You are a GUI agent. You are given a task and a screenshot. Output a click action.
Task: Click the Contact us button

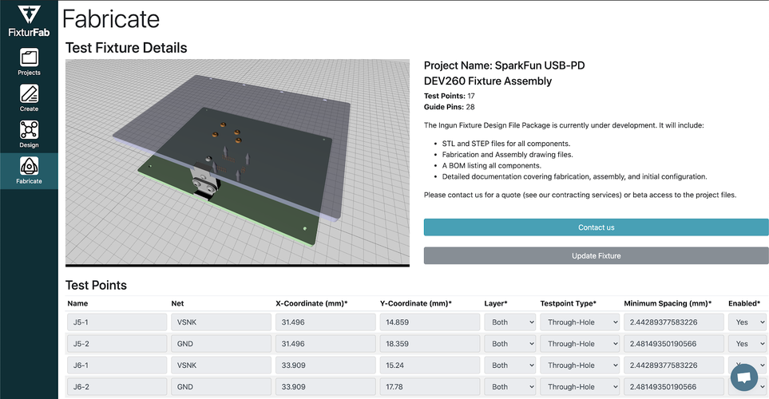(596, 227)
